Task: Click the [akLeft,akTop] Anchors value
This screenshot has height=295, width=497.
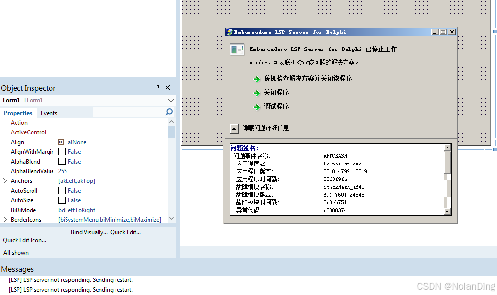Action: pos(77,181)
